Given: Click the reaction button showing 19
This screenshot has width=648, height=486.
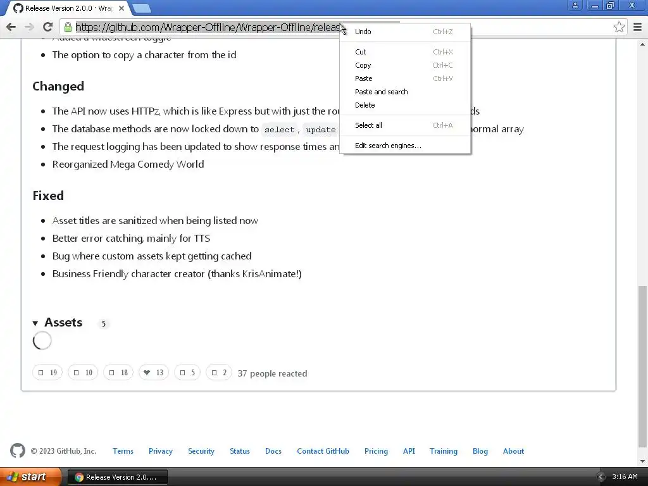Looking at the screenshot, I should click(47, 373).
